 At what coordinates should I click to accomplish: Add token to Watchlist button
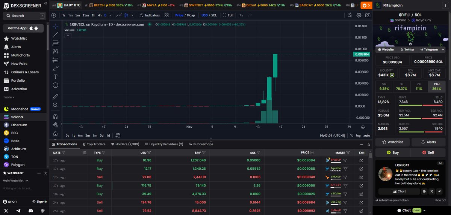coord(392,142)
